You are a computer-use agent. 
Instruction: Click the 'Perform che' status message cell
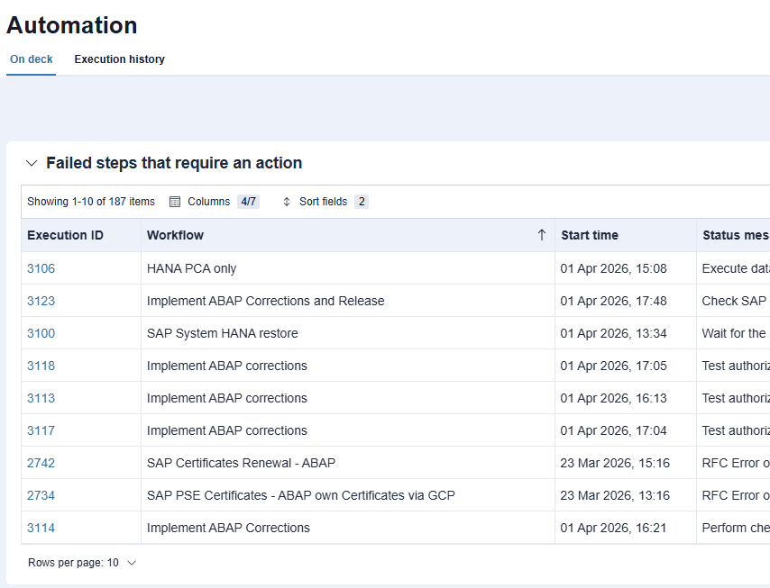tap(734, 528)
